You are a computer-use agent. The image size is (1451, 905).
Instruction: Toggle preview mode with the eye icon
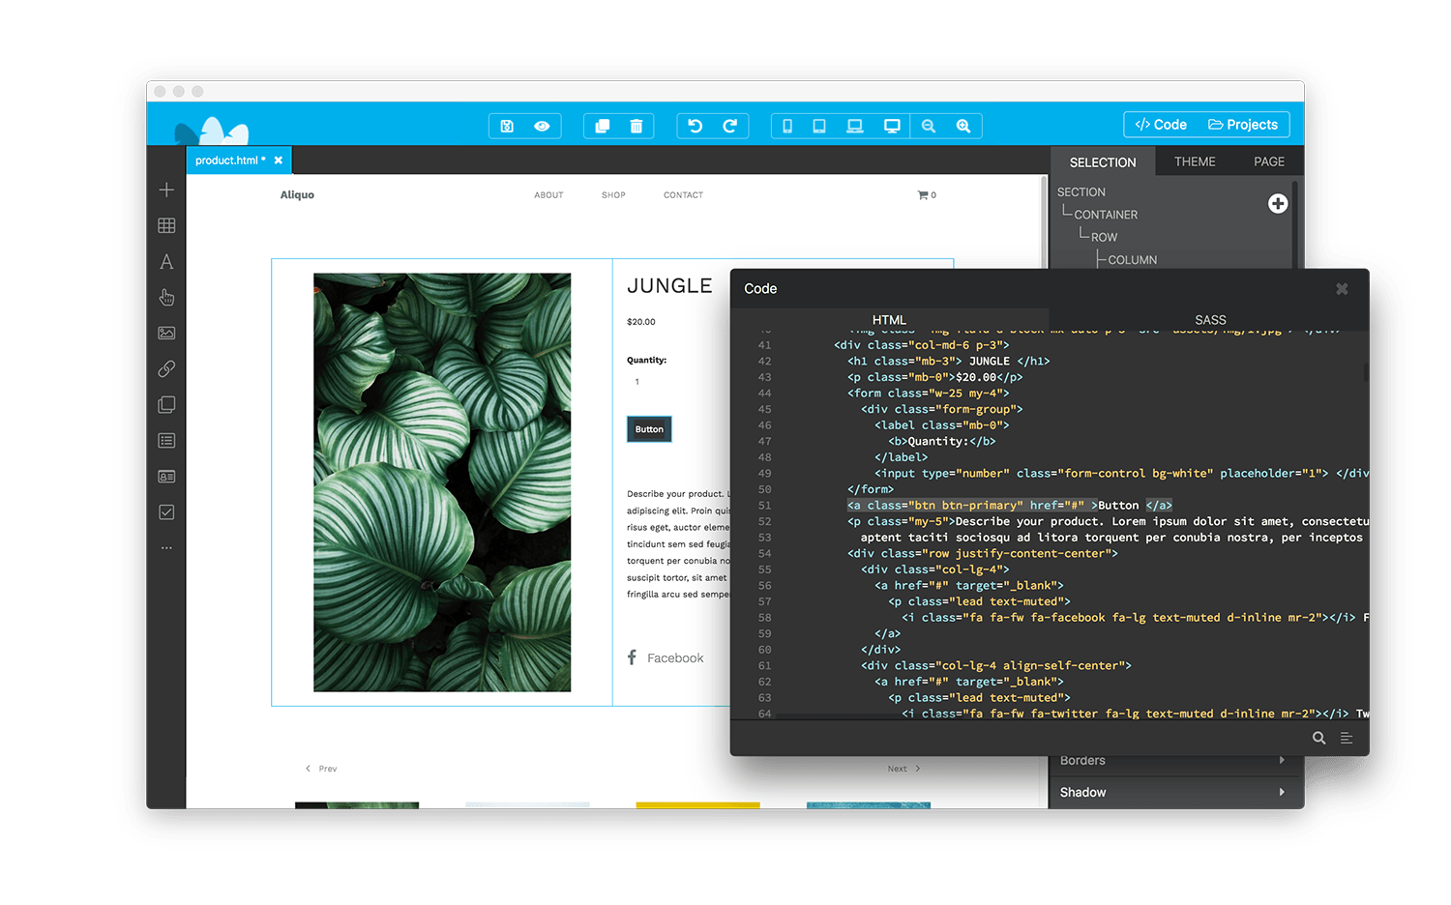542,126
